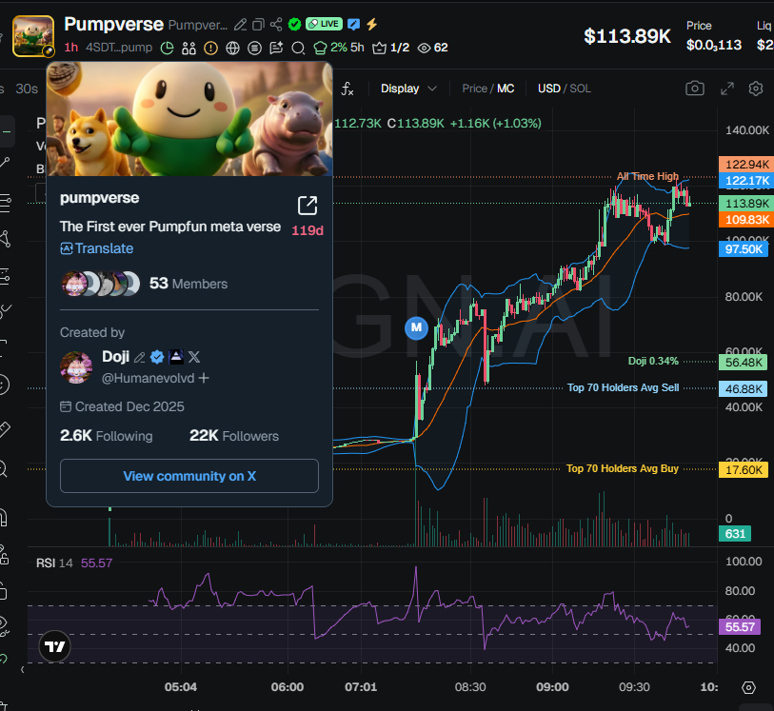The image size is (774, 711).
Task: Select the 1h chart interval
Action: pyautogui.click(x=70, y=46)
